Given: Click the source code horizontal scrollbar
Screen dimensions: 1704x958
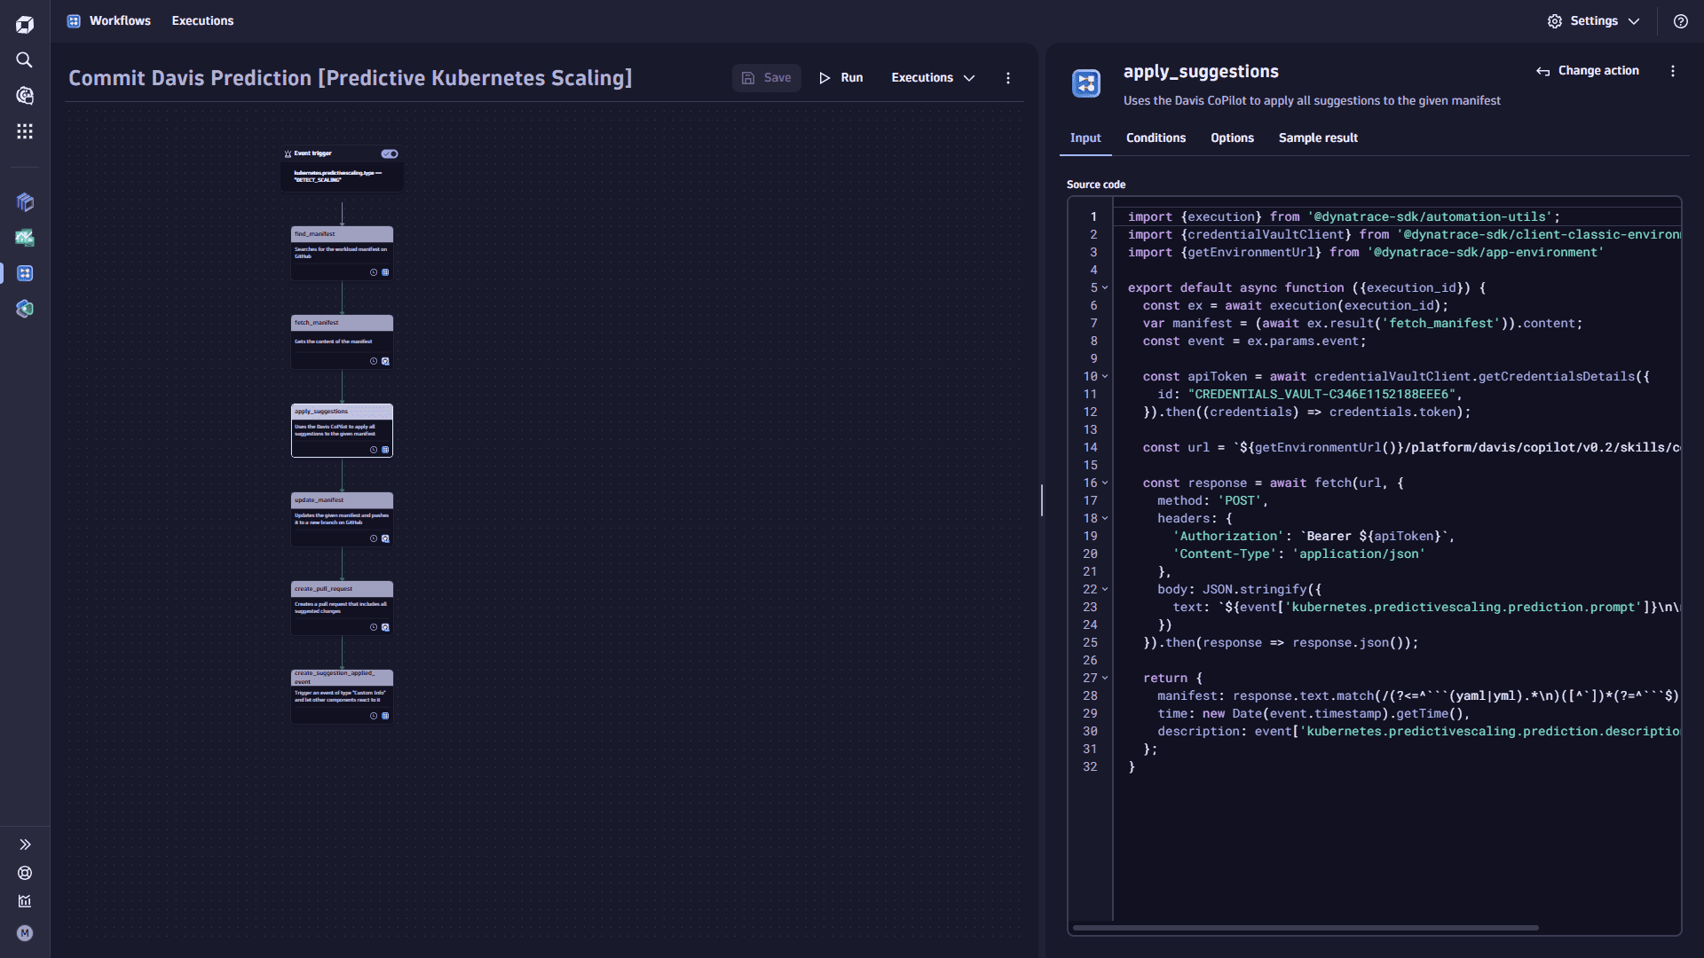Looking at the screenshot, I should [1306, 928].
